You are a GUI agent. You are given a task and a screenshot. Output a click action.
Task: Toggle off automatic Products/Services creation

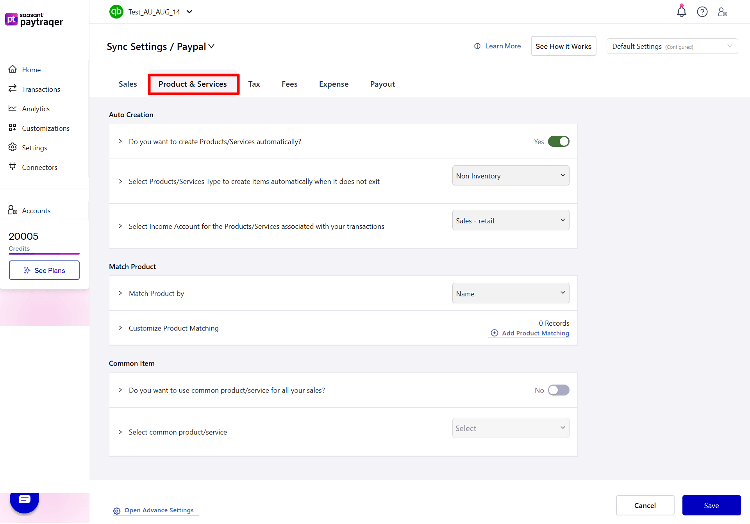(x=559, y=141)
